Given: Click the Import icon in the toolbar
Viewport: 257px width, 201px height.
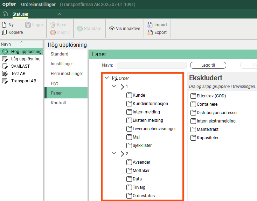Looking at the screenshot, I should pos(150,25).
